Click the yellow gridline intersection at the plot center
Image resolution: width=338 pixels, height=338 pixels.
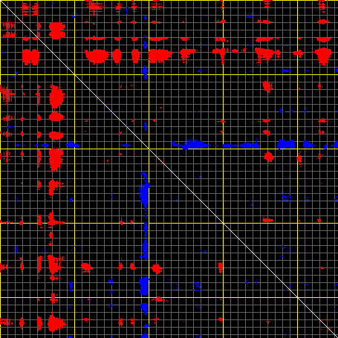pyautogui.click(x=149, y=149)
